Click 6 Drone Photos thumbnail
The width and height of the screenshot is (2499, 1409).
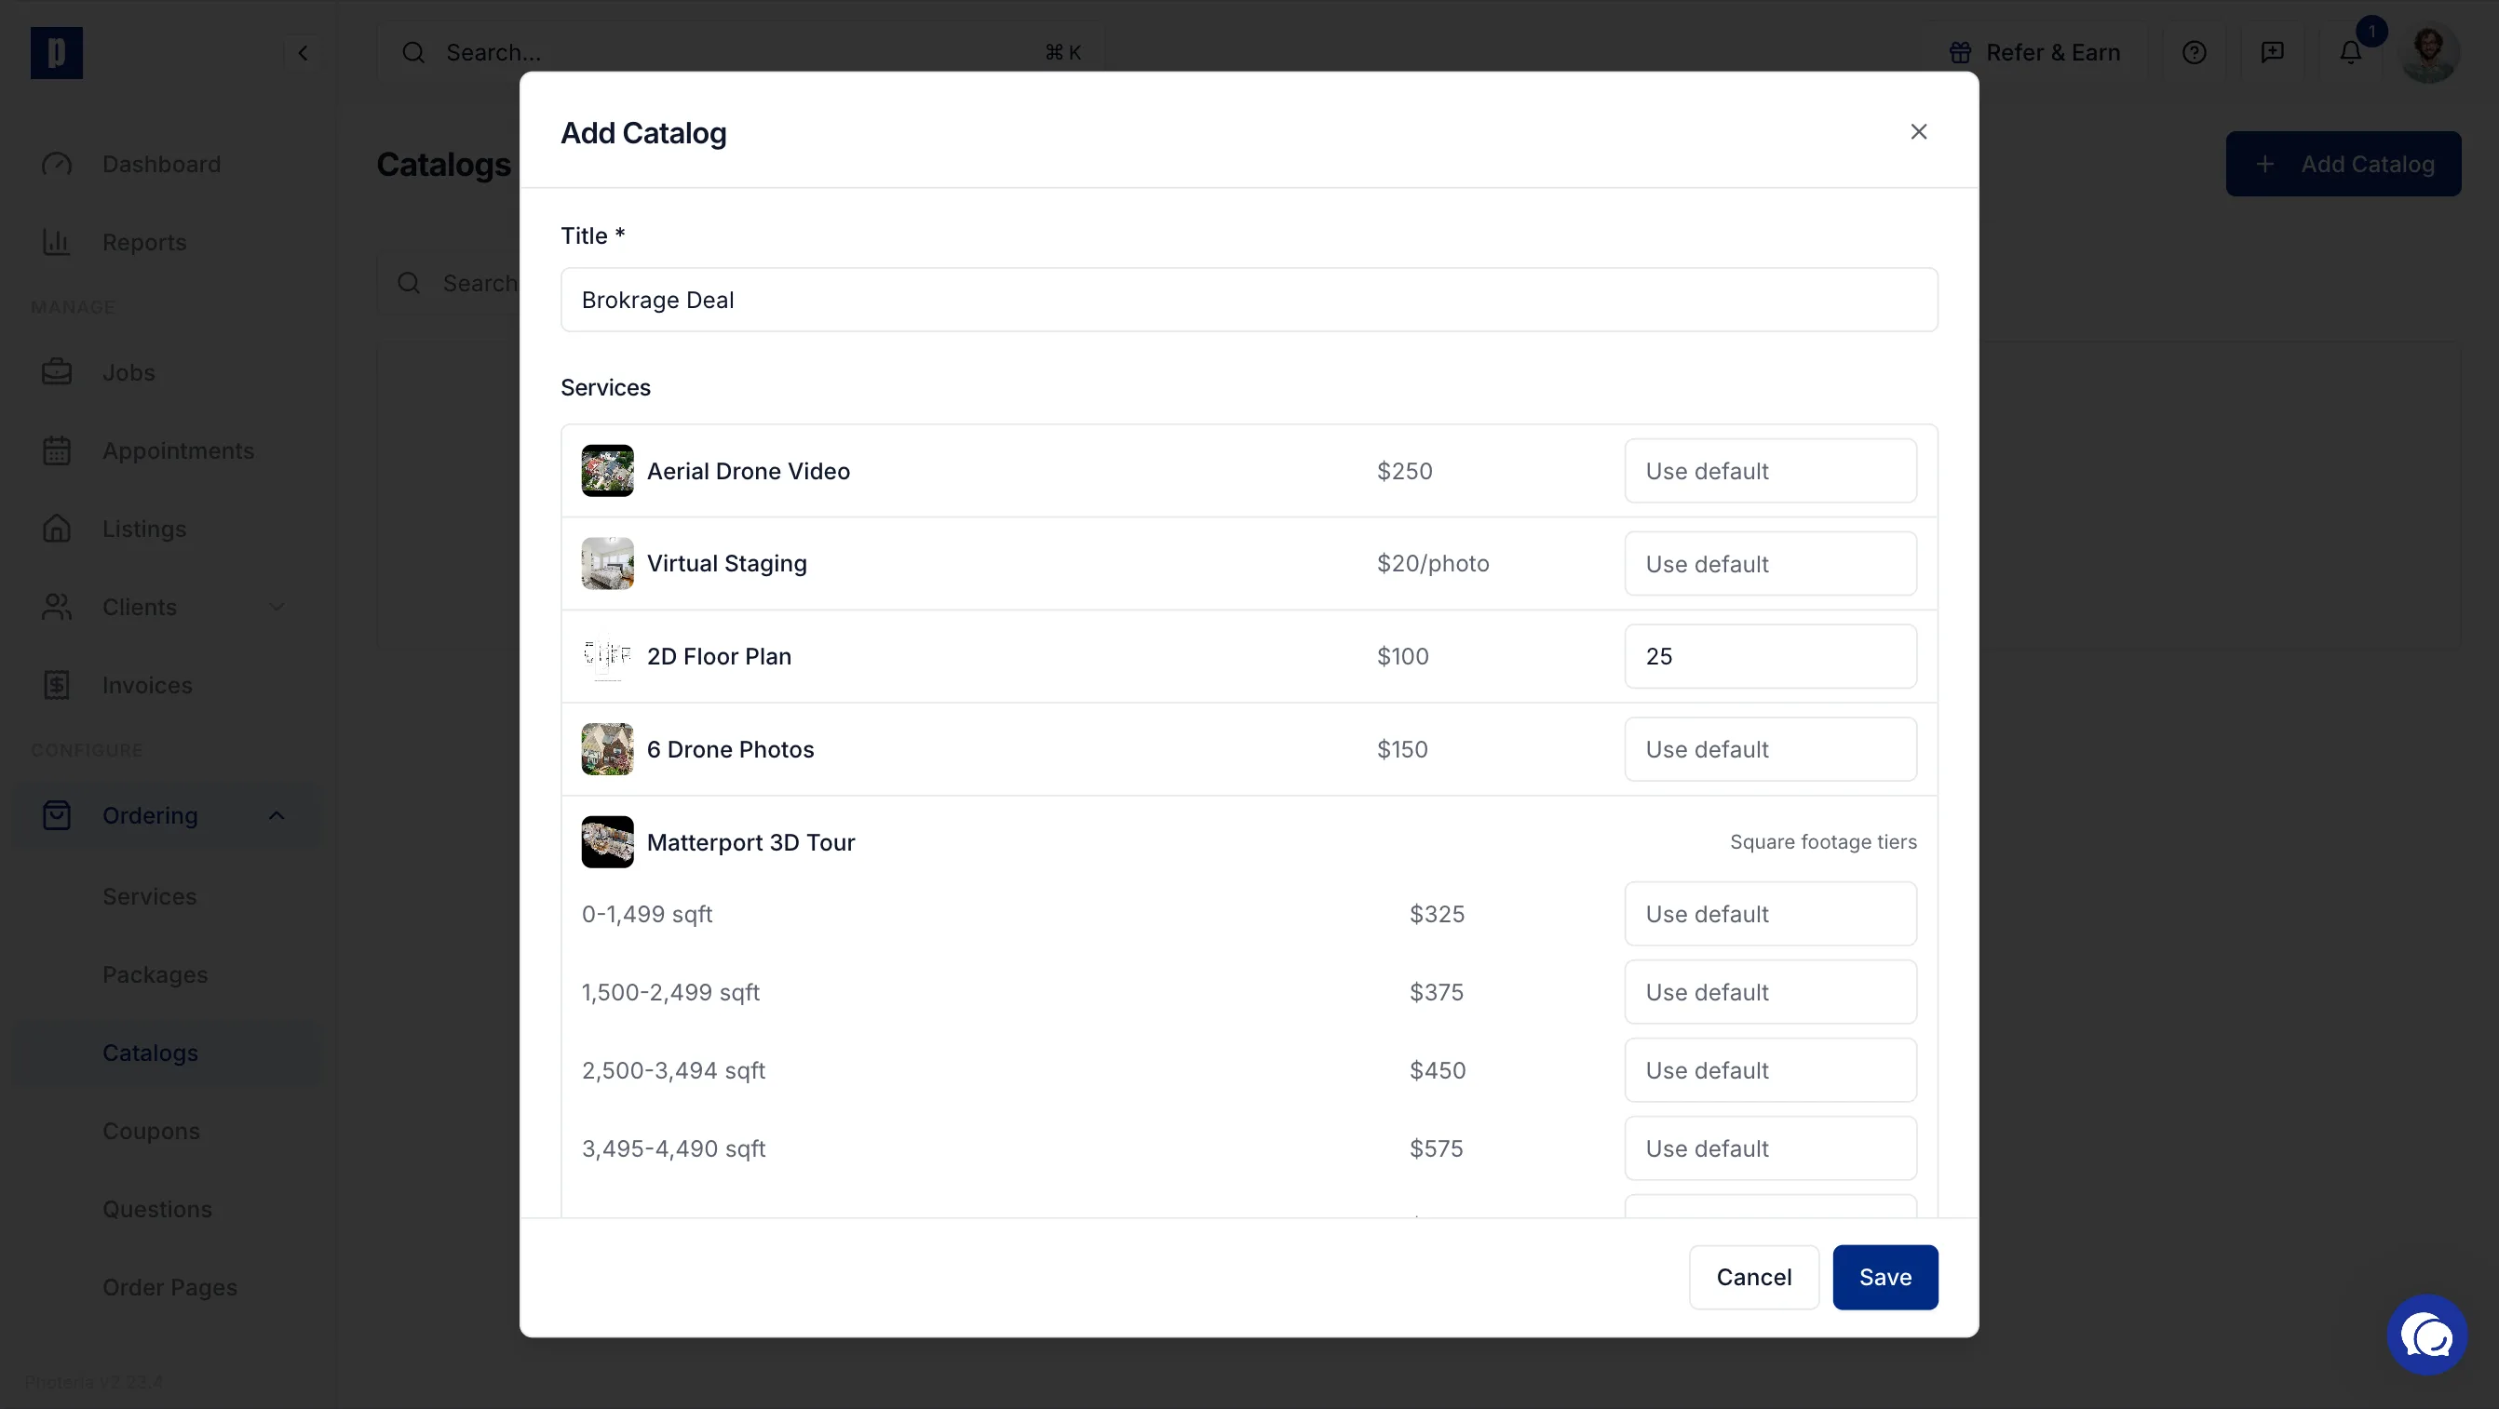(x=607, y=749)
